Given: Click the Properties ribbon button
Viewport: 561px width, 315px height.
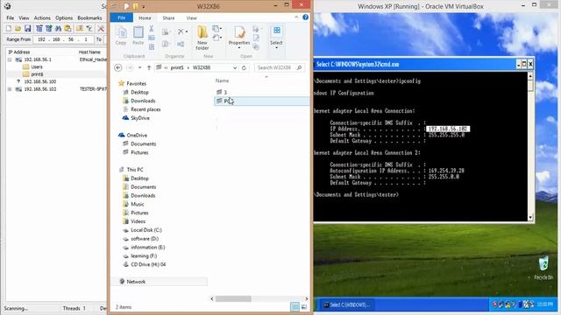Looking at the screenshot, I should pos(239,37).
